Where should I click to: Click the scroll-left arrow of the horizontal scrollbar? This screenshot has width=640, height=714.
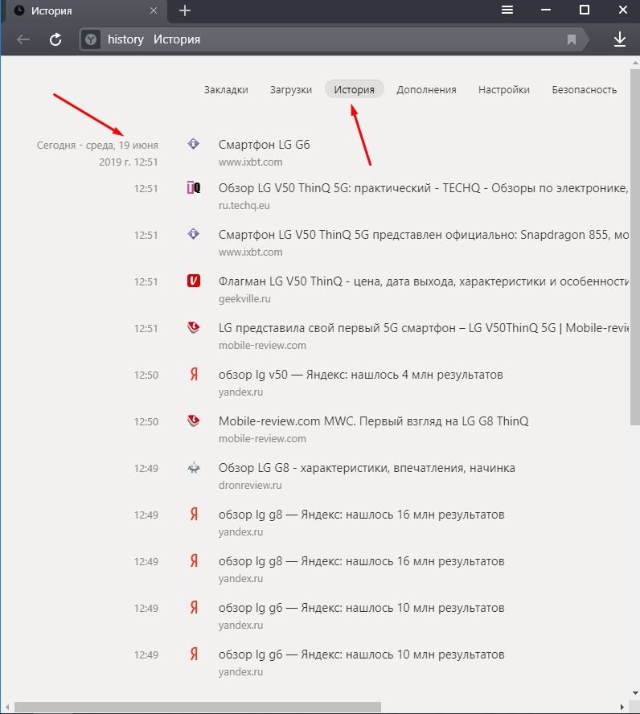[x=6, y=708]
